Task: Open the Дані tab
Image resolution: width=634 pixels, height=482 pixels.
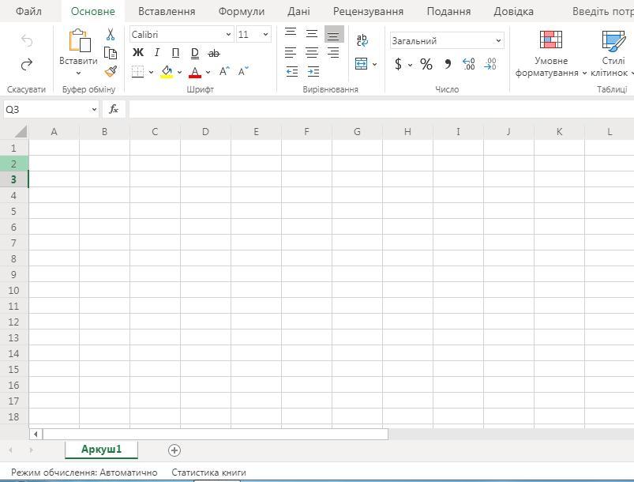Action: coord(298,11)
